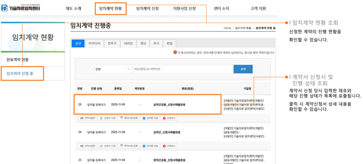Click registration date 2025-11-05

click(118, 105)
